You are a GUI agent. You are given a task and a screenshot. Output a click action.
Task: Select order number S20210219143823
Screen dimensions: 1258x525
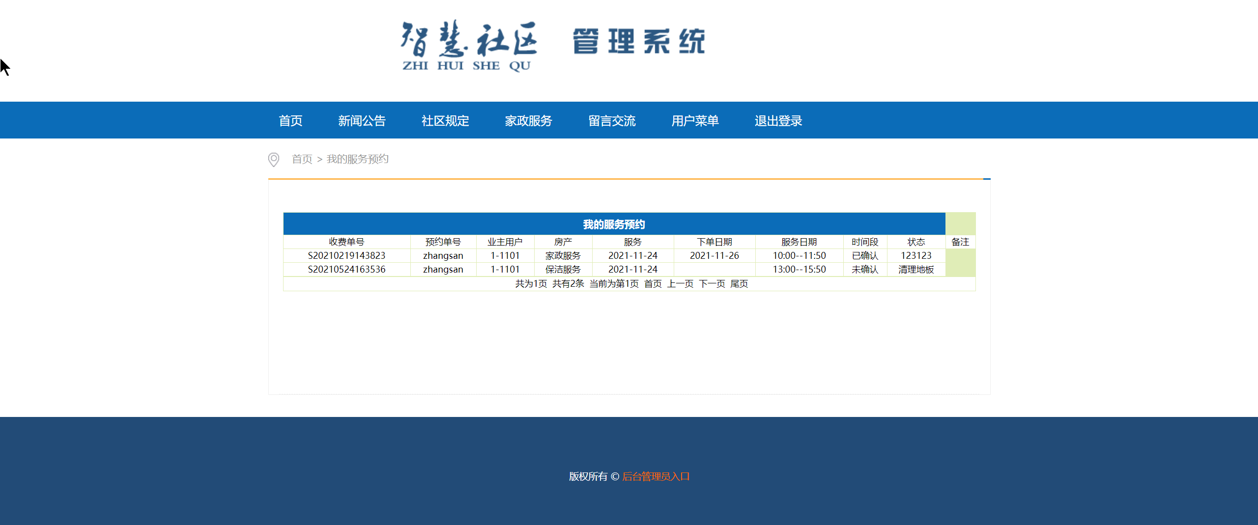347,256
